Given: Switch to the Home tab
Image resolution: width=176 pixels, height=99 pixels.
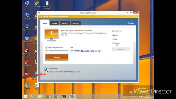Looking at the screenshot, I should (45, 23).
